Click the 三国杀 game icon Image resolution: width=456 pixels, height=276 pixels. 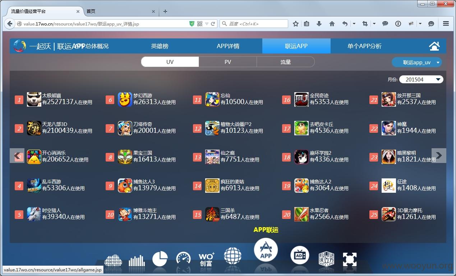(212, 214)
